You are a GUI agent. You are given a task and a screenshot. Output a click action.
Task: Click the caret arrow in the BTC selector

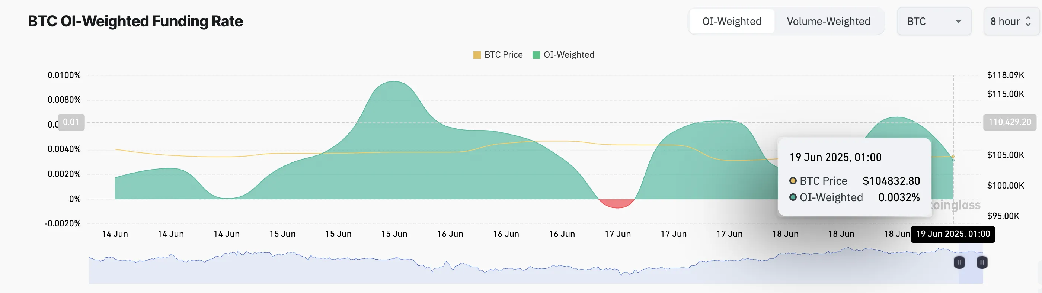958,22
